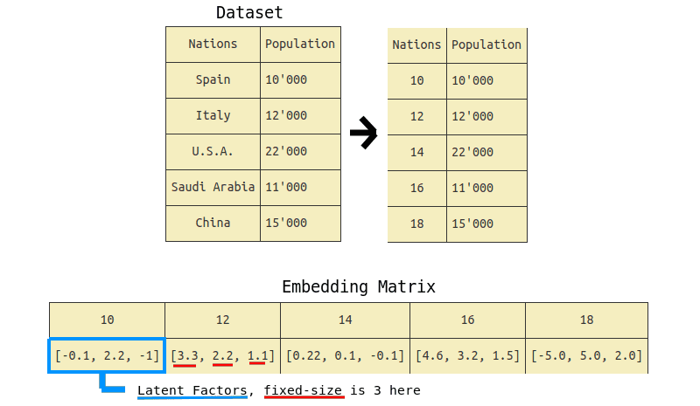Select the "Italy" cell

point(213,116)
